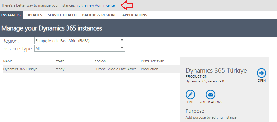Click the 'Dynamics 365 Türkiye' details panel title
277x122 pixels.
pyautogui.click(x=216, y=71)
